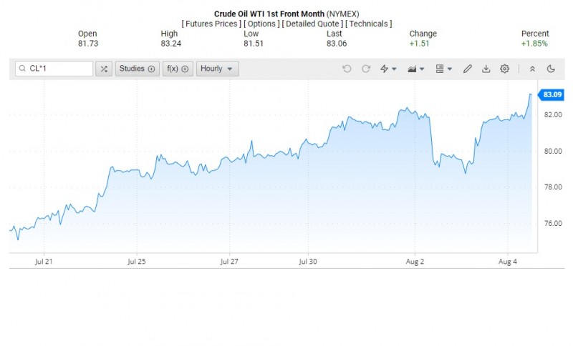Click the compare symbols shuffle icon
This screenshot has height=346, width=573.
coord(104,69)
